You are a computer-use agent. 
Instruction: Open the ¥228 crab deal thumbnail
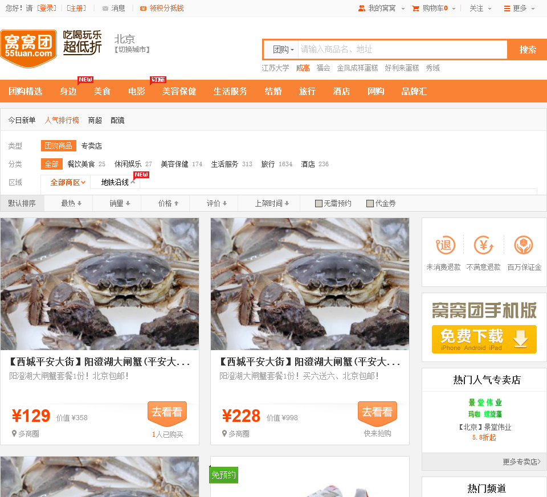point(310,284)
